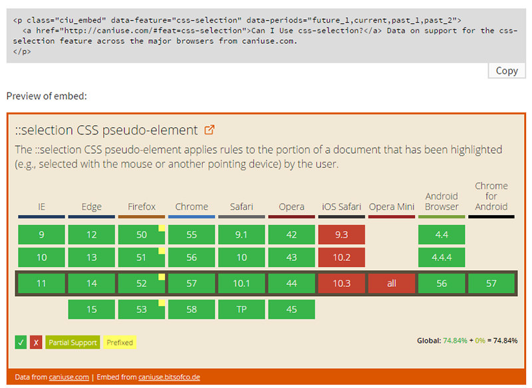Select the Edge 15 future version cell
Viewport: 532px width, 388px height.
[x=92, y=309]
